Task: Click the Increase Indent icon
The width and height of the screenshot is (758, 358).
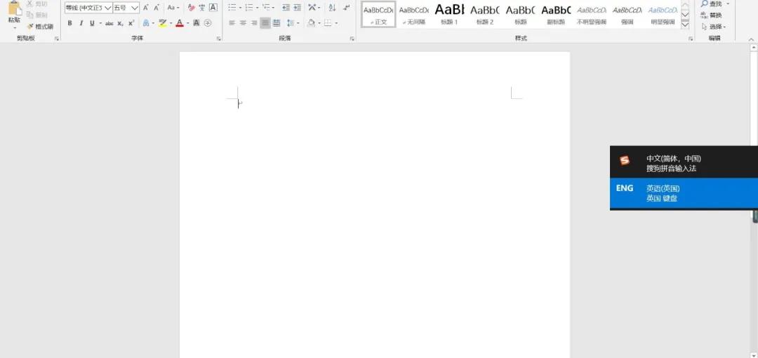Action: pyautogui.click(x=298, y=8)
